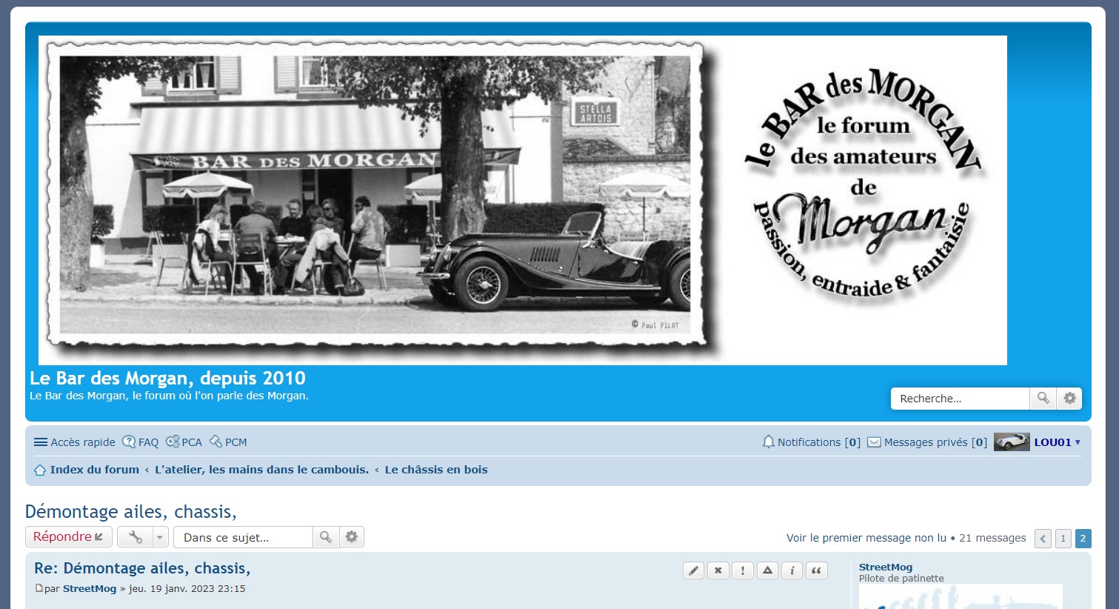Image resolution: width=1119 pixels, height=609 pixels.
Task: Click into the Recherche search field
Action: [x=960, y=399]
